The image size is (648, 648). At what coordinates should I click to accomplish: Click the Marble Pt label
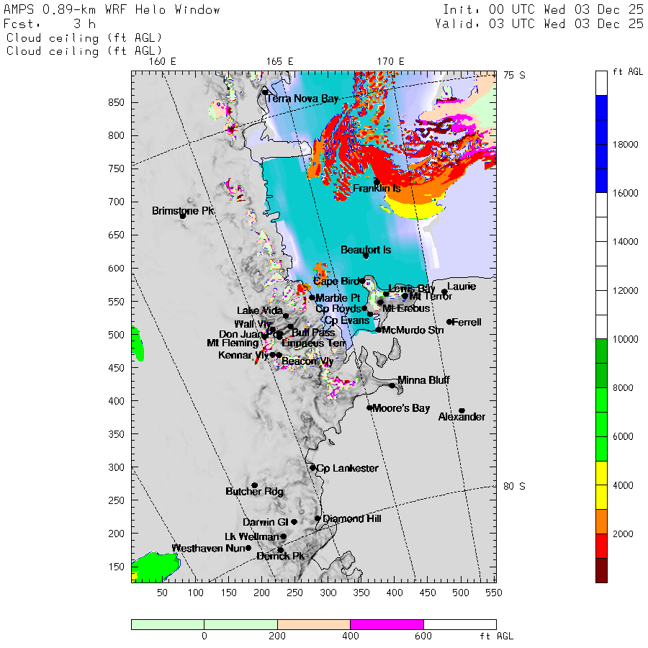pyautogui.click(x=338, y=298)
